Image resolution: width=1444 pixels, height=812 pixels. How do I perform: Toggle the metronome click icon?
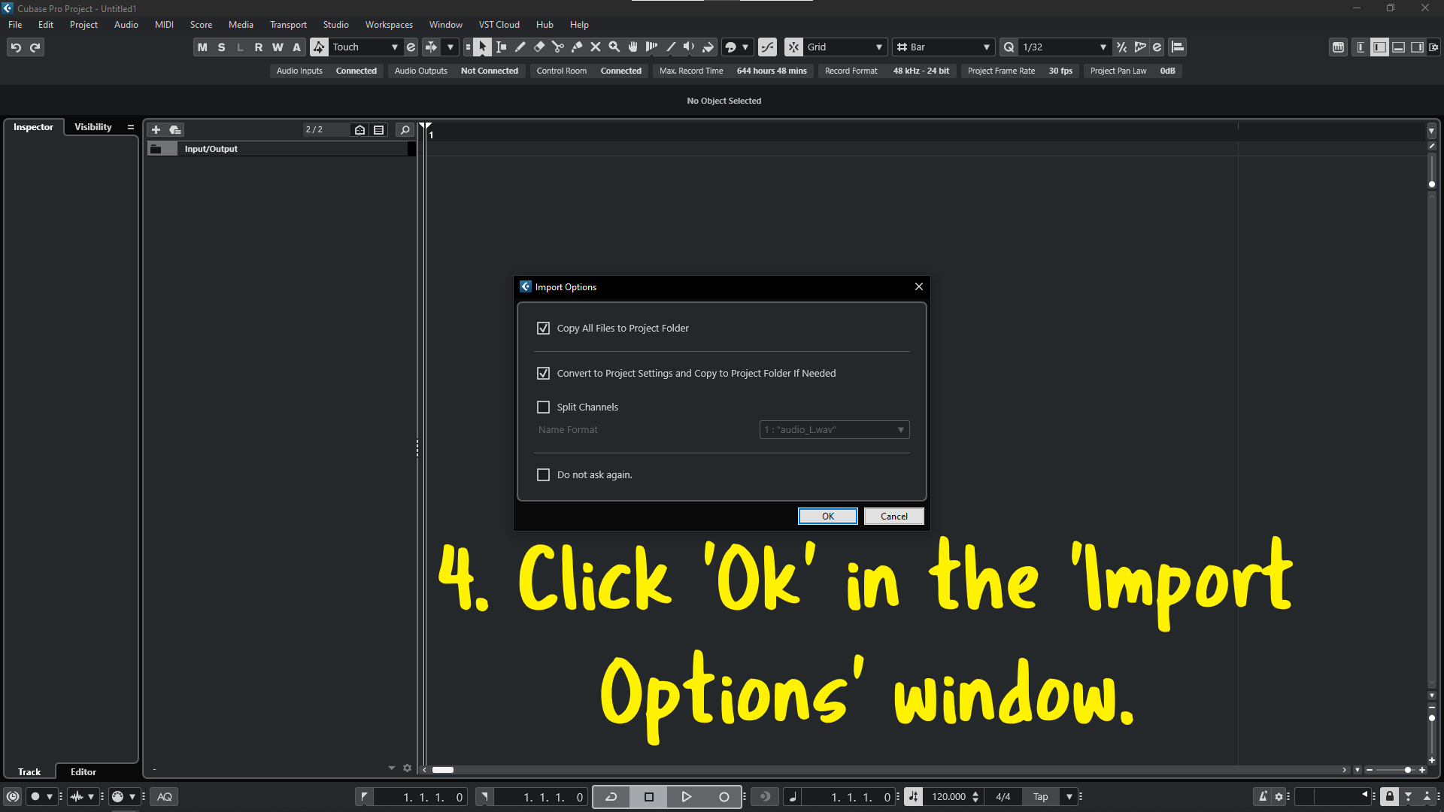point(1263,796)
